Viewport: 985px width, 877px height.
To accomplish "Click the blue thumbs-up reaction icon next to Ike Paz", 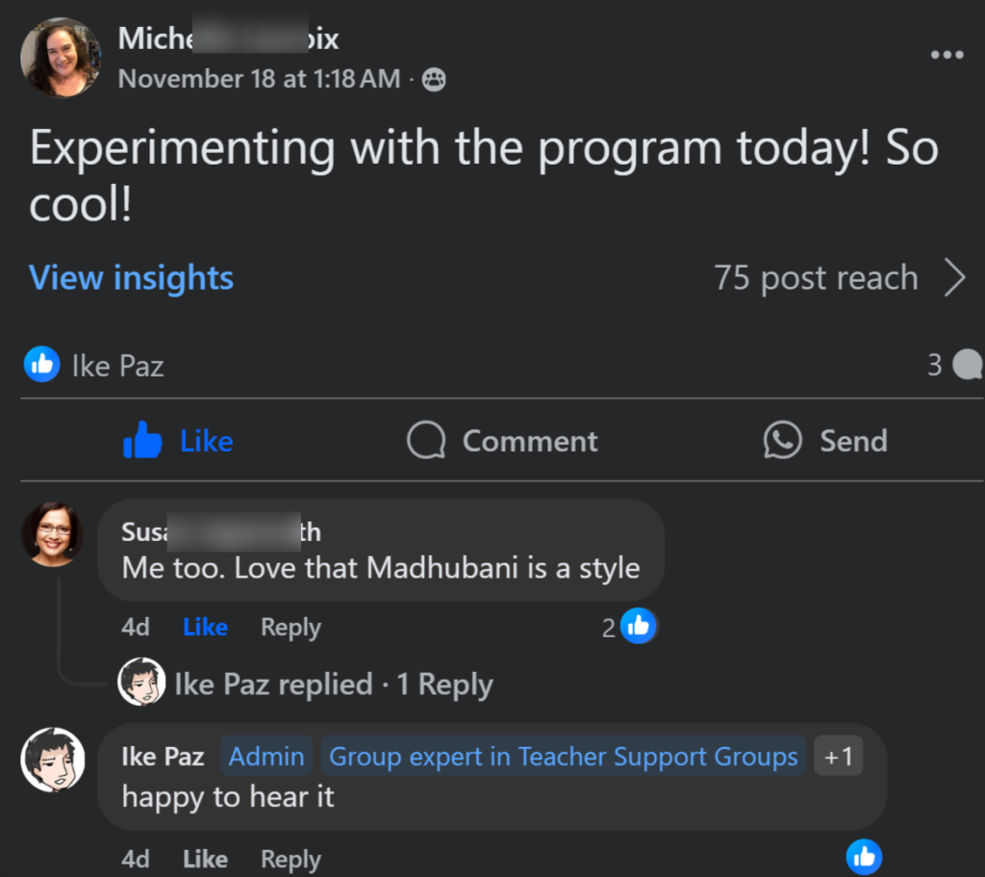I will (41, 365).
